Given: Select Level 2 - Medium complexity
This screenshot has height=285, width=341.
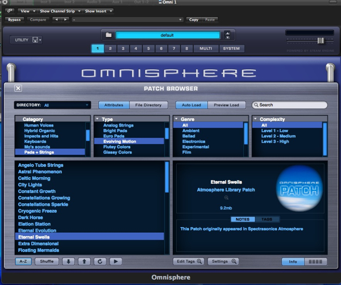Looking at the screenshot, I should (278, 136).
